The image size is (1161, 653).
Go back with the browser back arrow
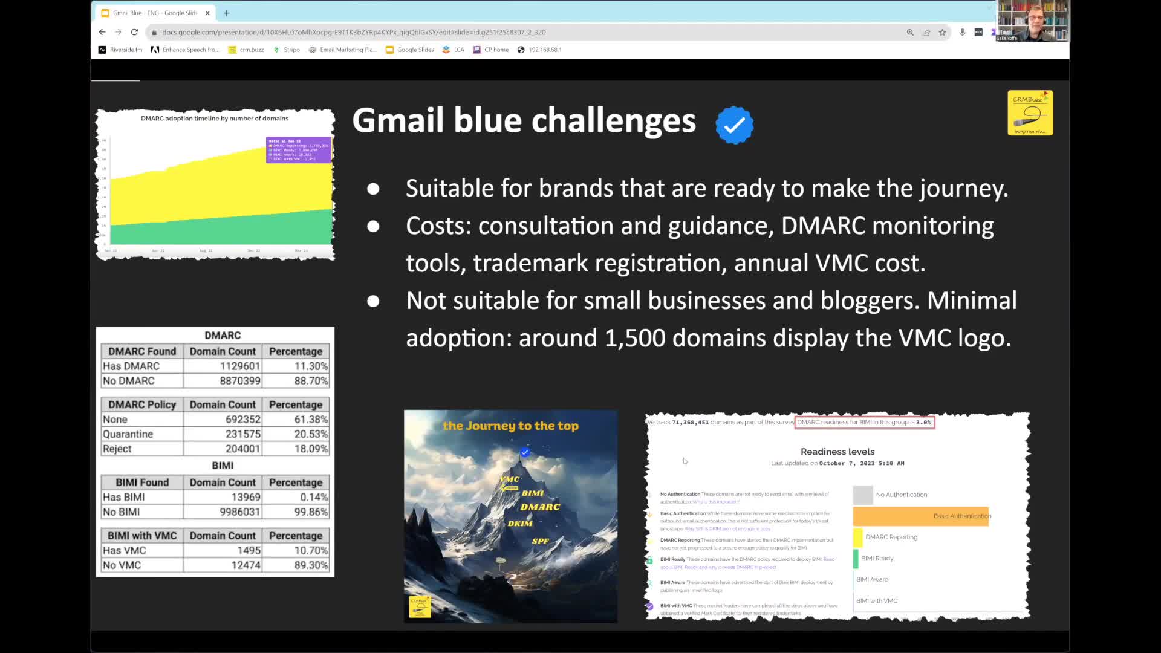click(102, 32)
